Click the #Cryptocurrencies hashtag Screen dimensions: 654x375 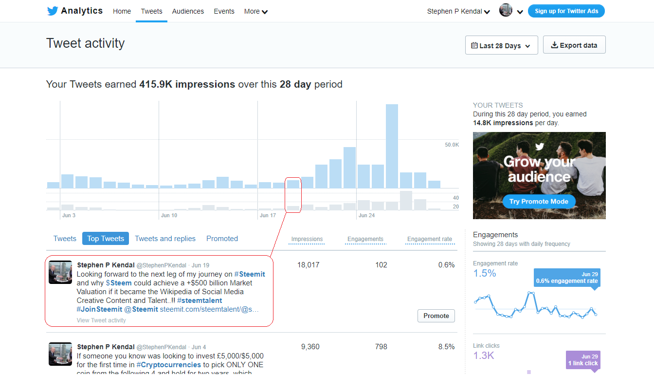pos(168,365)
